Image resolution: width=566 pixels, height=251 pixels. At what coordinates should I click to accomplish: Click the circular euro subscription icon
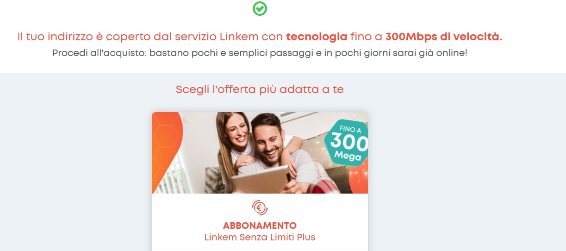[x=260, y=207]
